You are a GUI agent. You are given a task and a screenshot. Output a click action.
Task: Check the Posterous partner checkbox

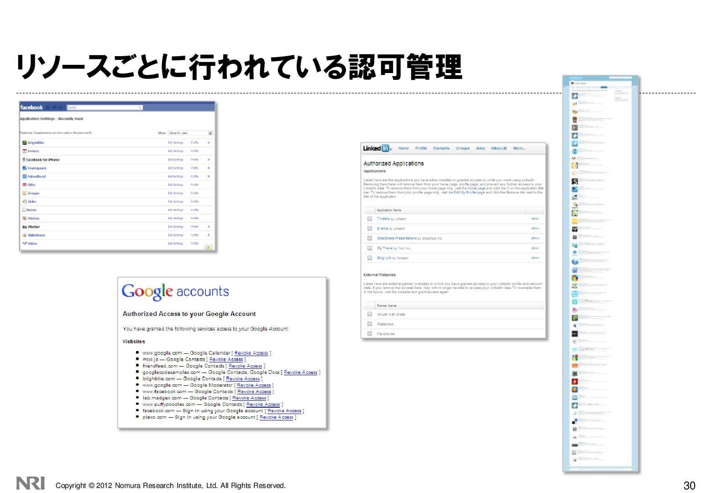(370, 324)
